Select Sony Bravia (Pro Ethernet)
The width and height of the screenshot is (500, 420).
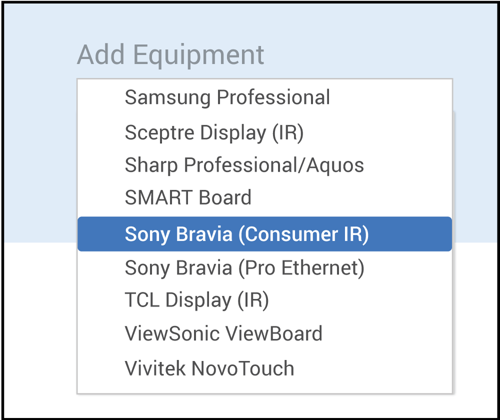[244, 268]
